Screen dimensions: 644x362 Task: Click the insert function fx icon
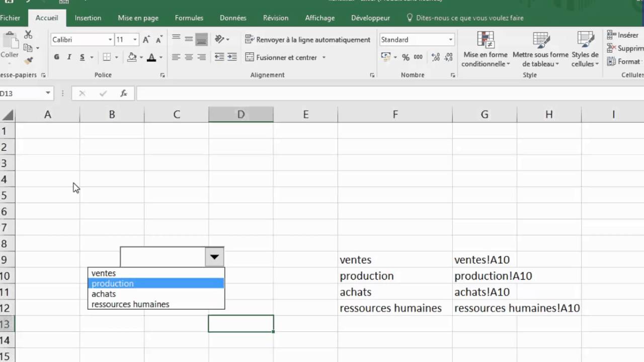(124, 93)
